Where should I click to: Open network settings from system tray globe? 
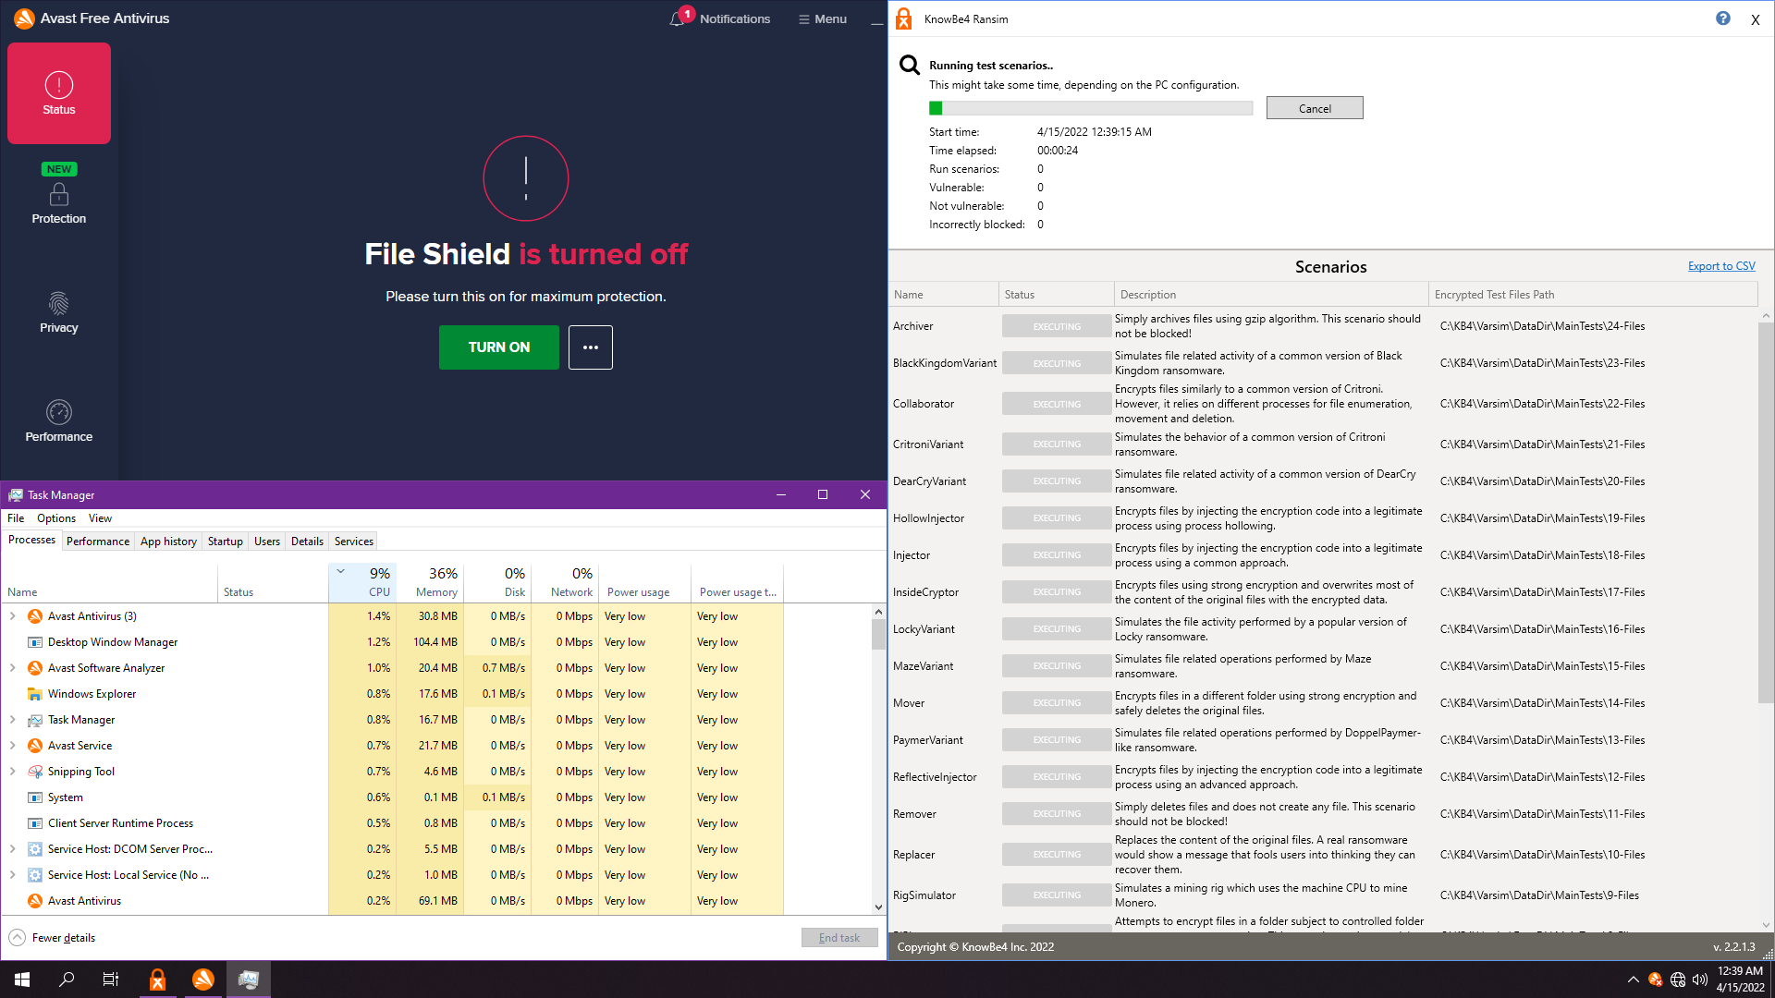(1678, 980)
